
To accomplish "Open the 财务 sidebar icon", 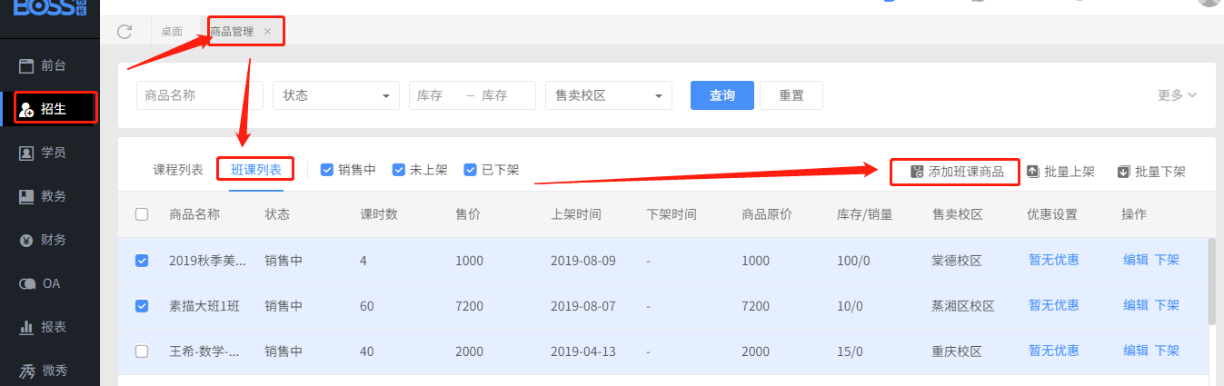I will coord(26,240).
